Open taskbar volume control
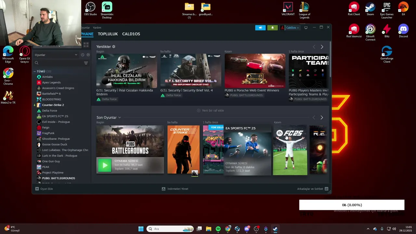 click(x=394, y=229)
